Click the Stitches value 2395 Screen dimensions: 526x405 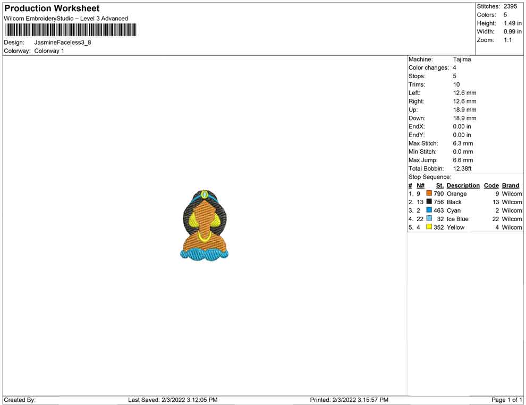[510, 6]
